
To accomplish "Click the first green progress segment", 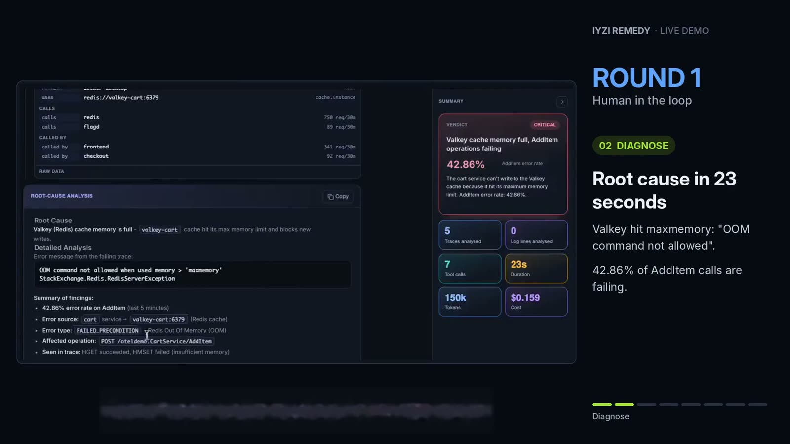I will coord(602,404).
